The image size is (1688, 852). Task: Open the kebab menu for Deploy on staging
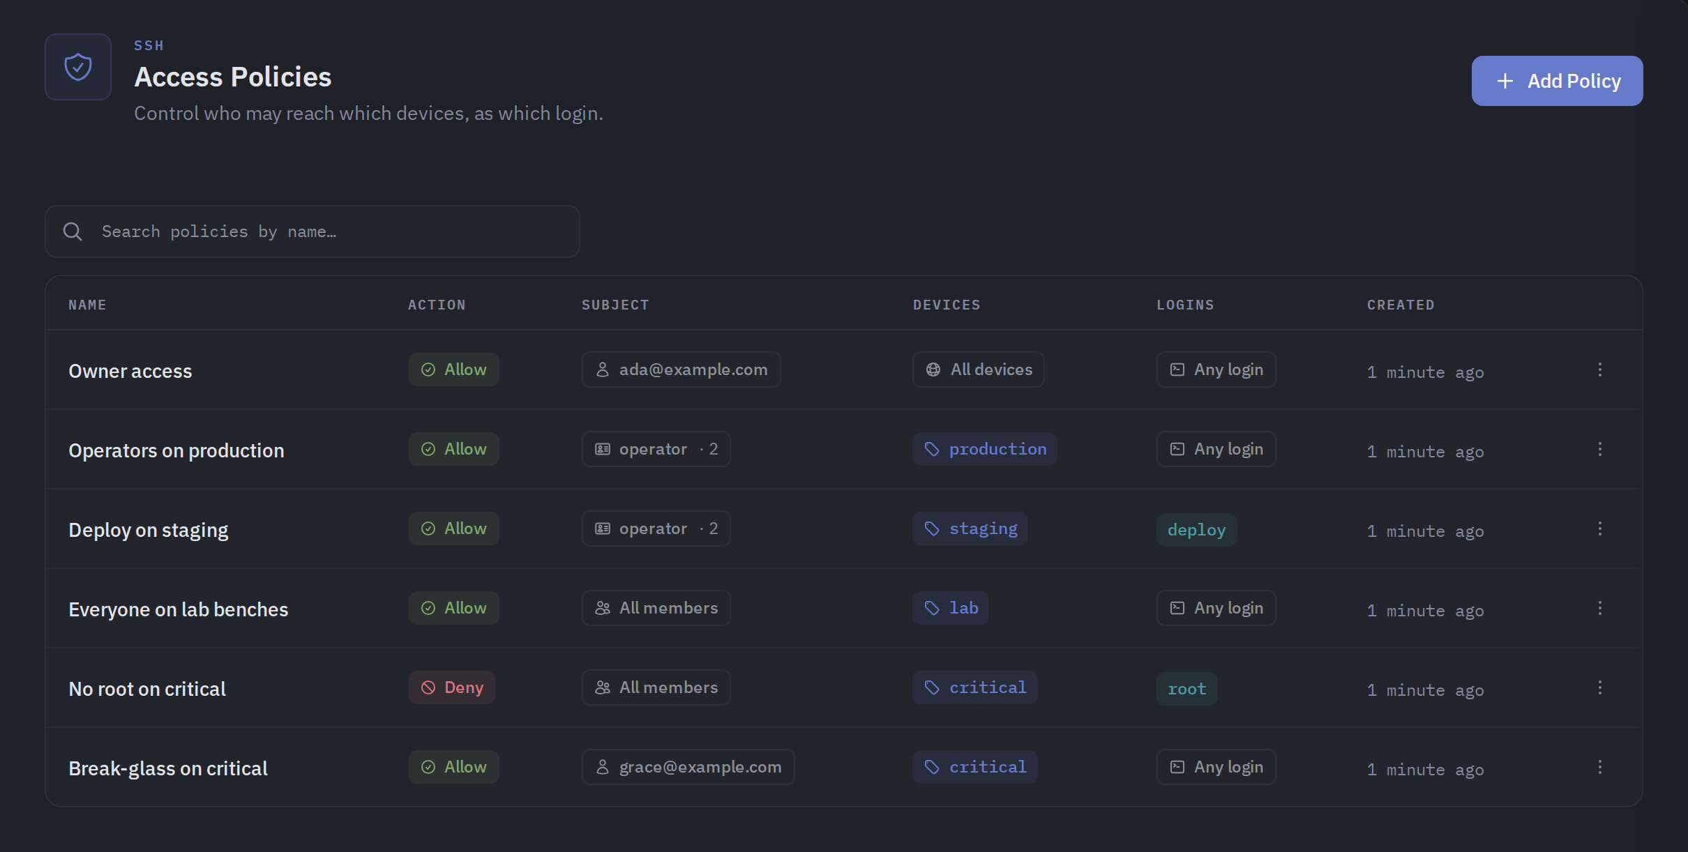click(1600, 528)
